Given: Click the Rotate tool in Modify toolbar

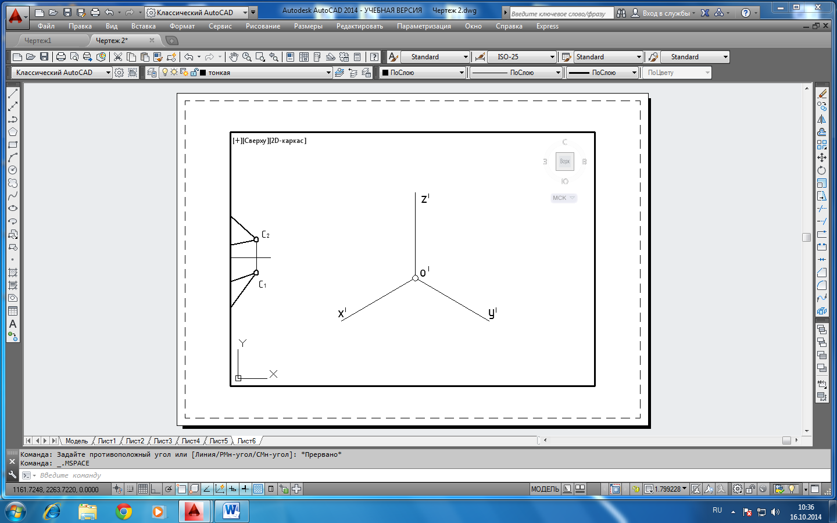Looking at the screenshot, I should pyautogui.click(x=822, y=170).
